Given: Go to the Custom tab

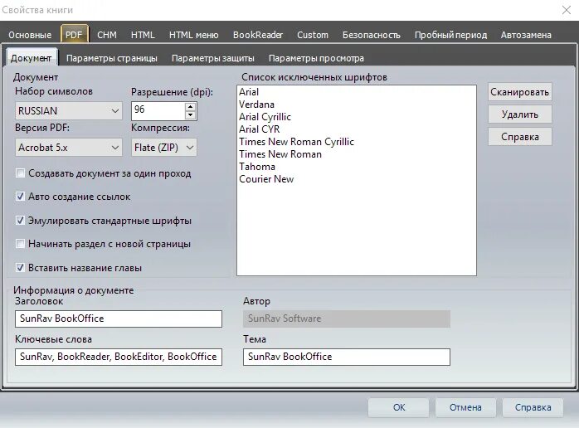Looking at the screenshot, I should click(313, 35).
